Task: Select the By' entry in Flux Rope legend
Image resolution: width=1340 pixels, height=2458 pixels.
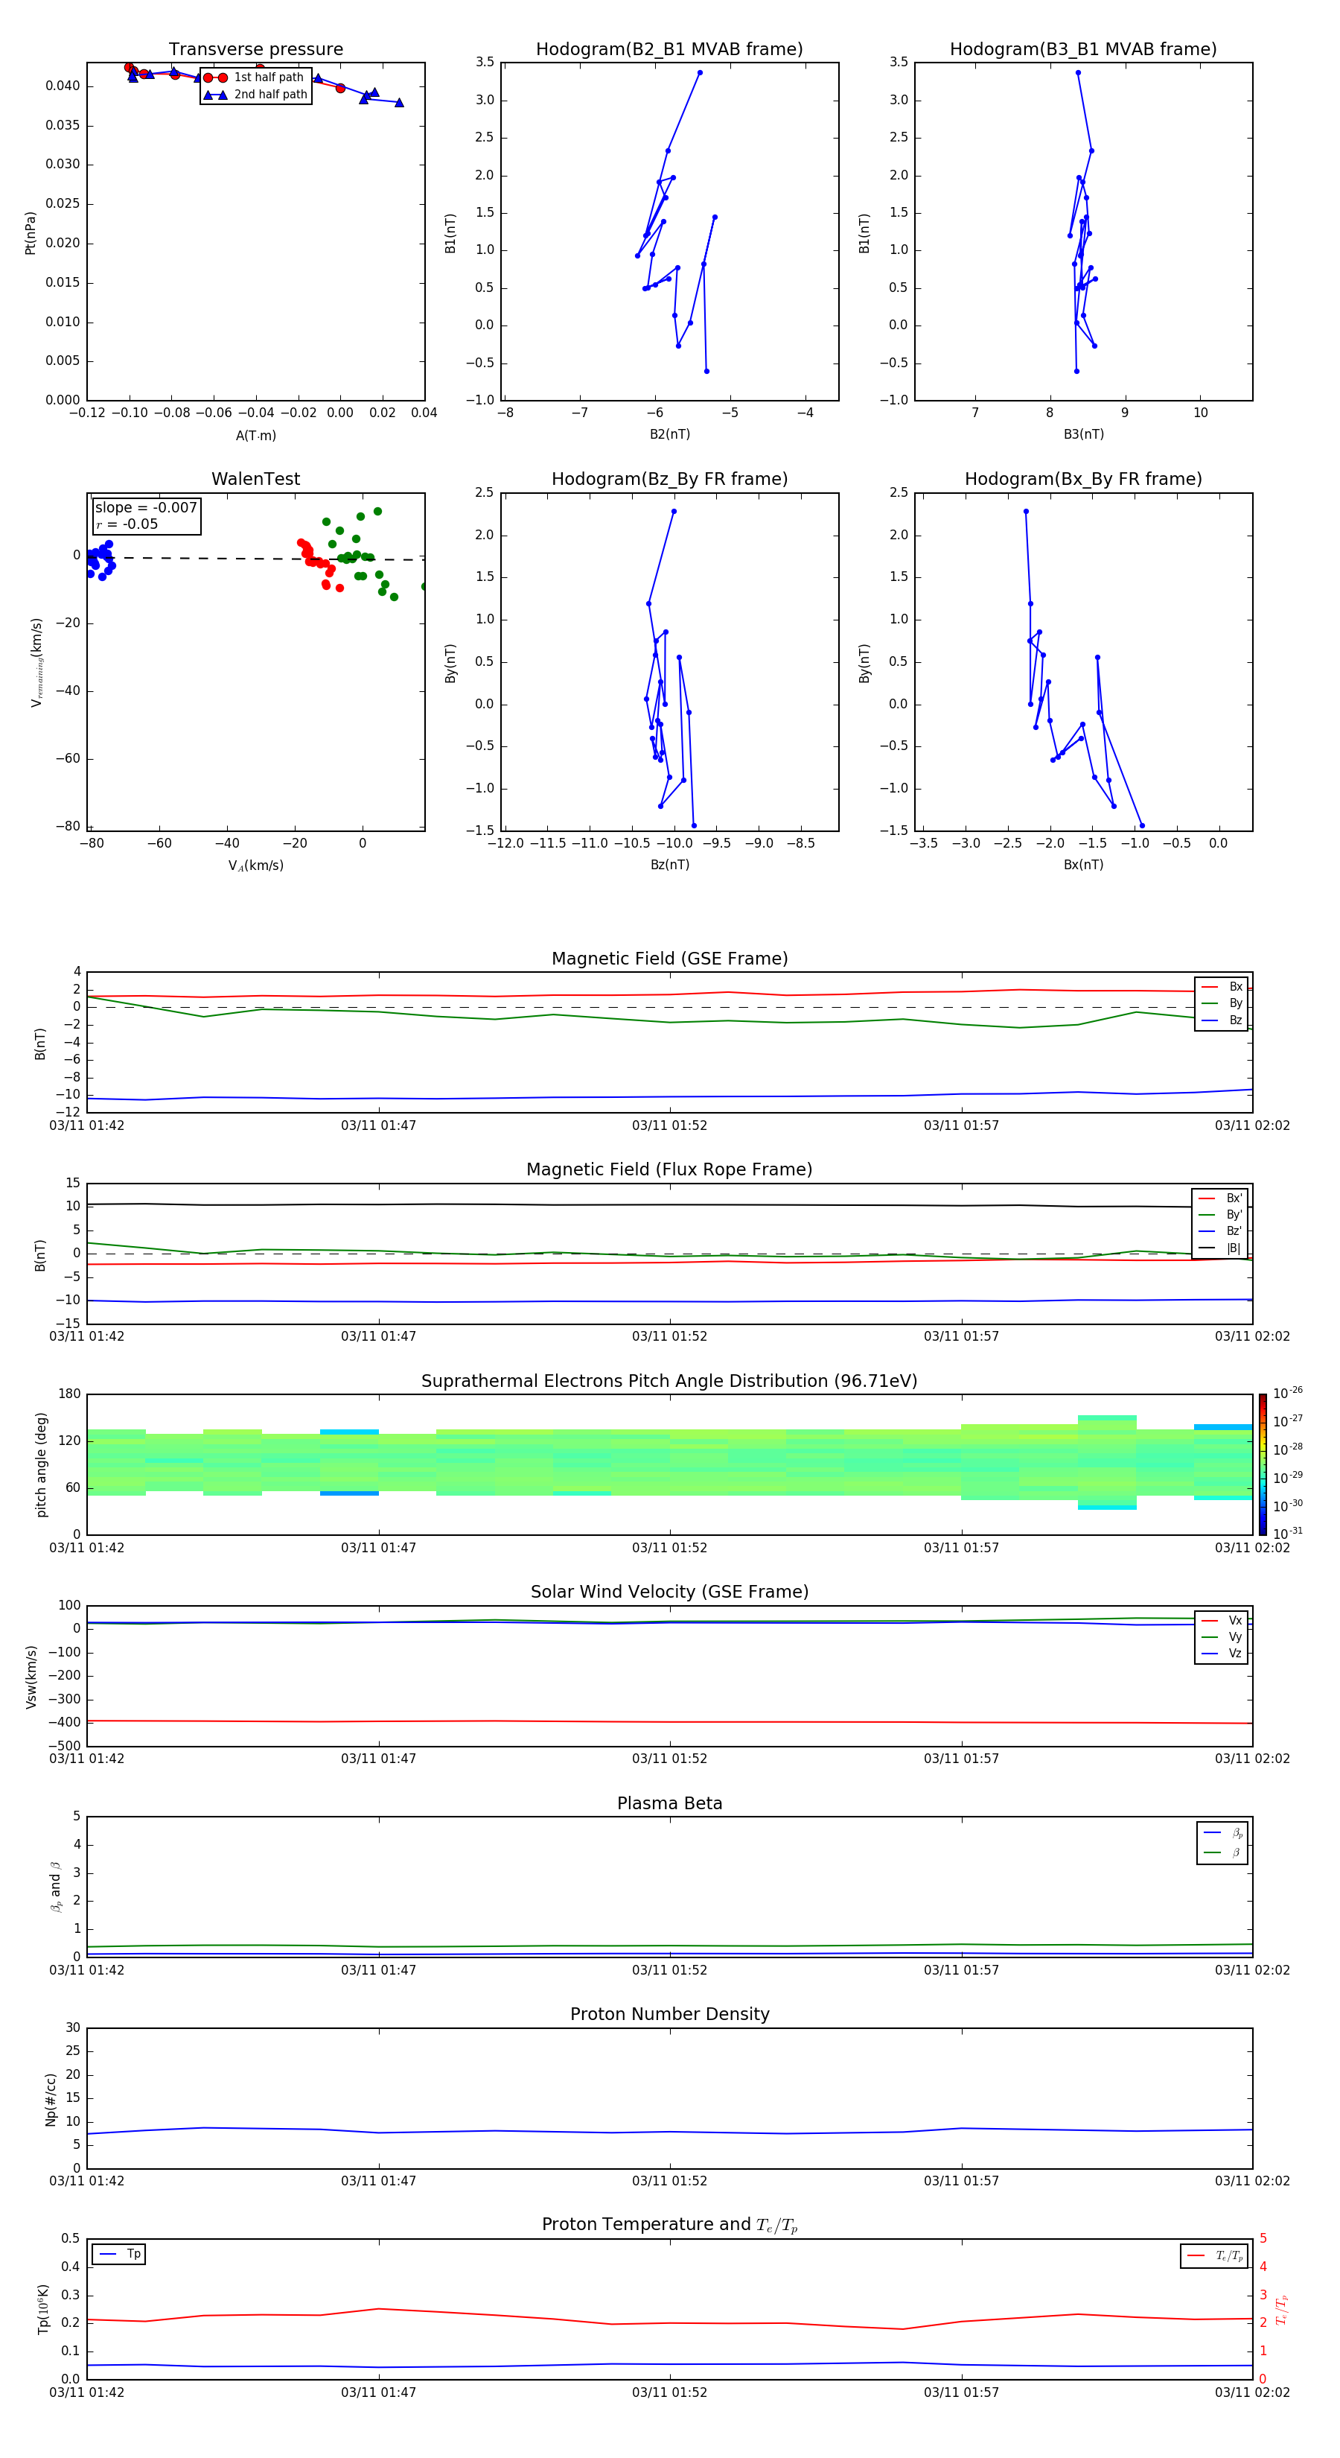Action: (1220, 1215)
